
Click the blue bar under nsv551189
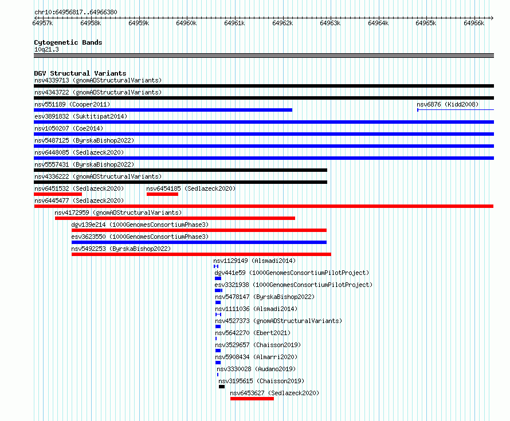coord(163,110)
